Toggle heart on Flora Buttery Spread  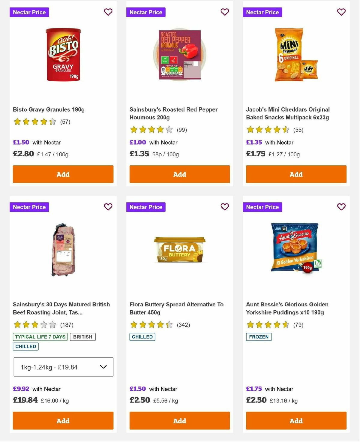tap(224, 207)
